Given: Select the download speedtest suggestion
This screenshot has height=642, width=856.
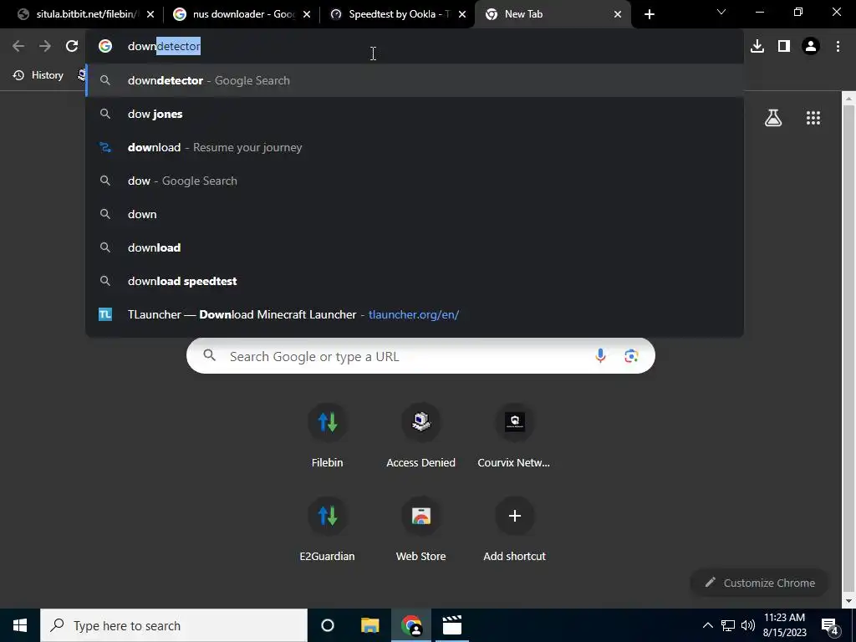Looking at the screenshot, I should (415, 281).
